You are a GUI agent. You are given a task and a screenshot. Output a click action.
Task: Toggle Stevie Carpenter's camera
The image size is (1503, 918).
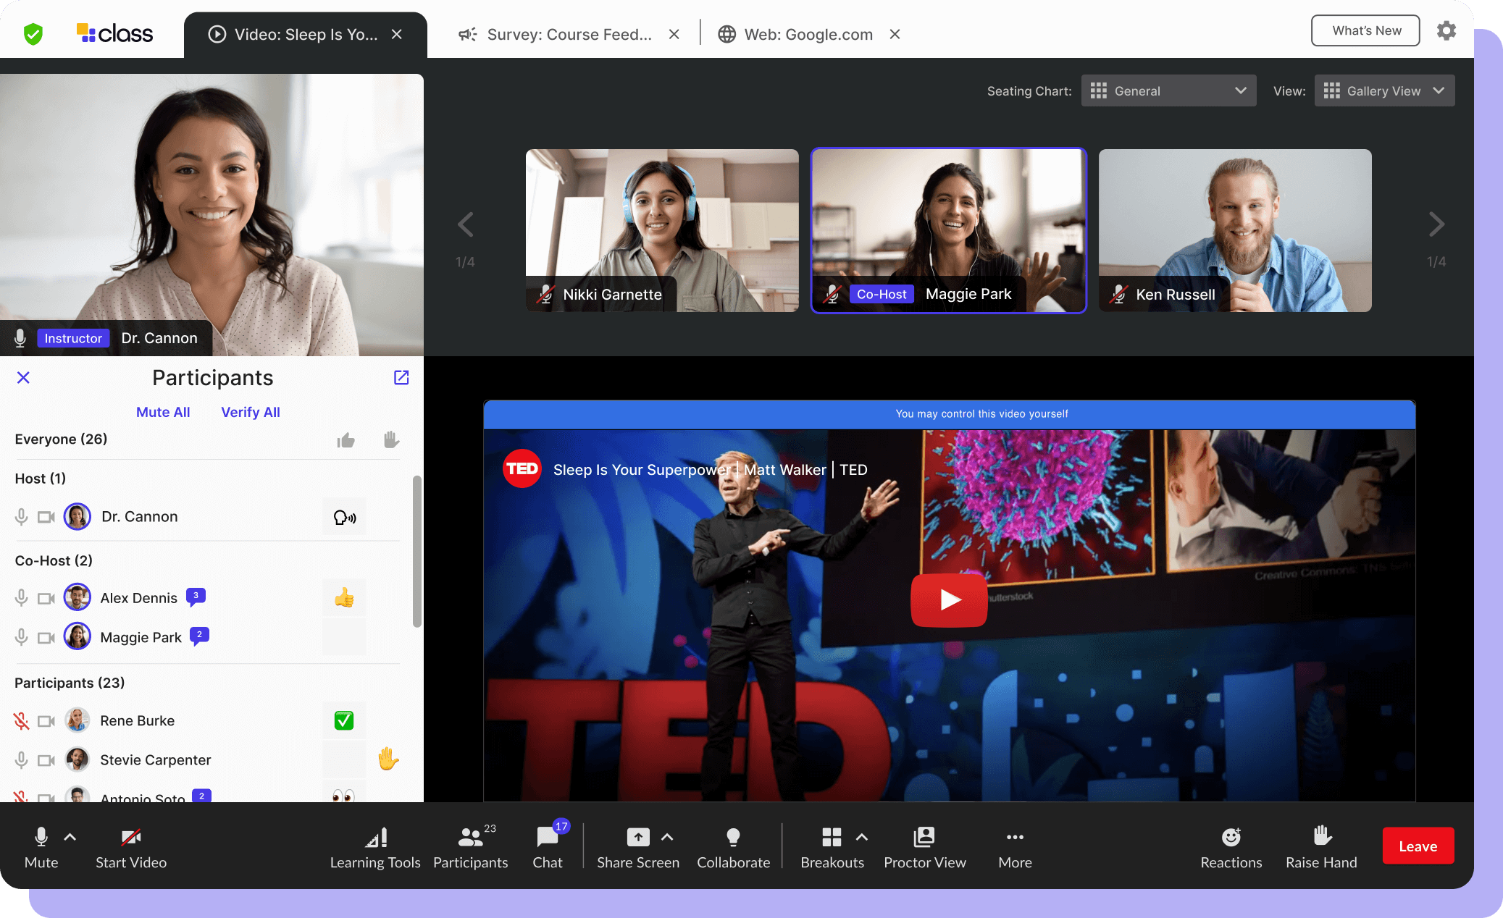46,760
